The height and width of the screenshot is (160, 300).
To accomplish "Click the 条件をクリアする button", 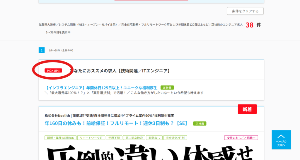I will pos(245,11).
